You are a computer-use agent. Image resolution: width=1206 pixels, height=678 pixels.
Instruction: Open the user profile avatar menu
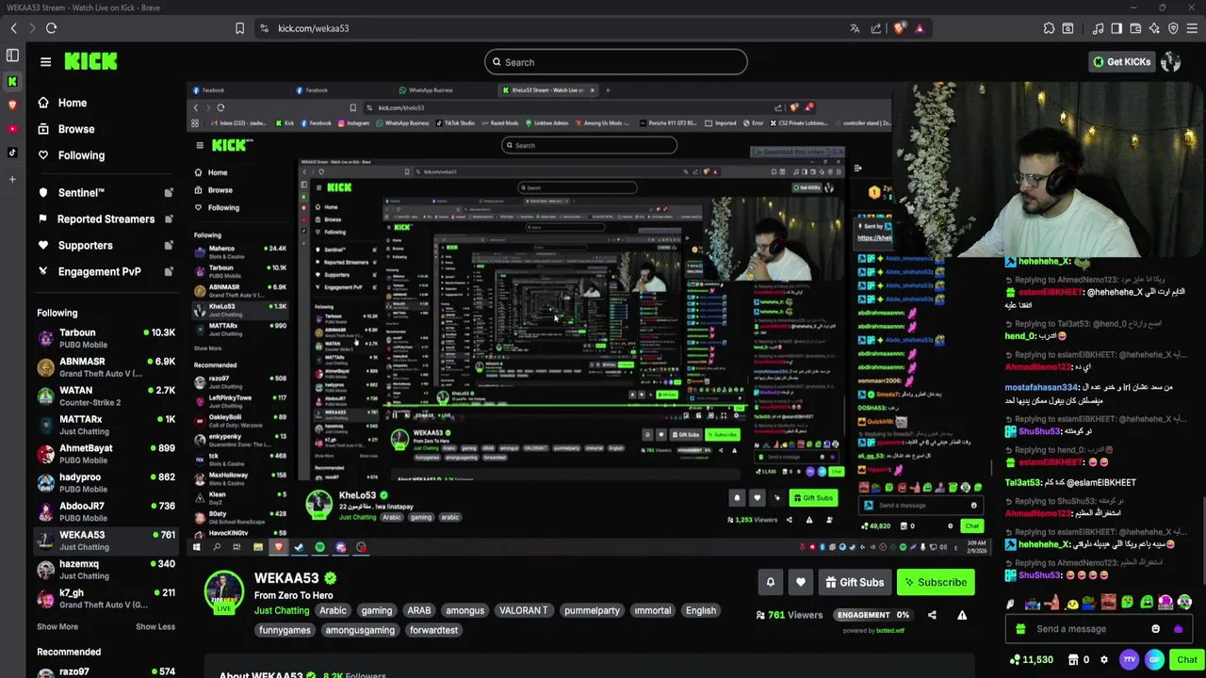1171,62
